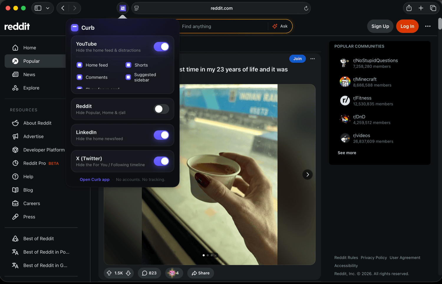Show the tab overview icon
The image size is (442, 284).
pos(433,8)
